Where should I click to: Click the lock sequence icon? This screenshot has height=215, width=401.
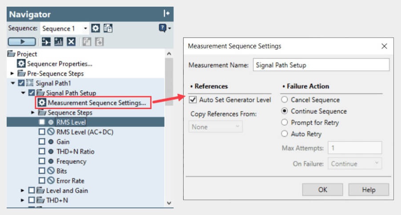(x=108, y=28)
